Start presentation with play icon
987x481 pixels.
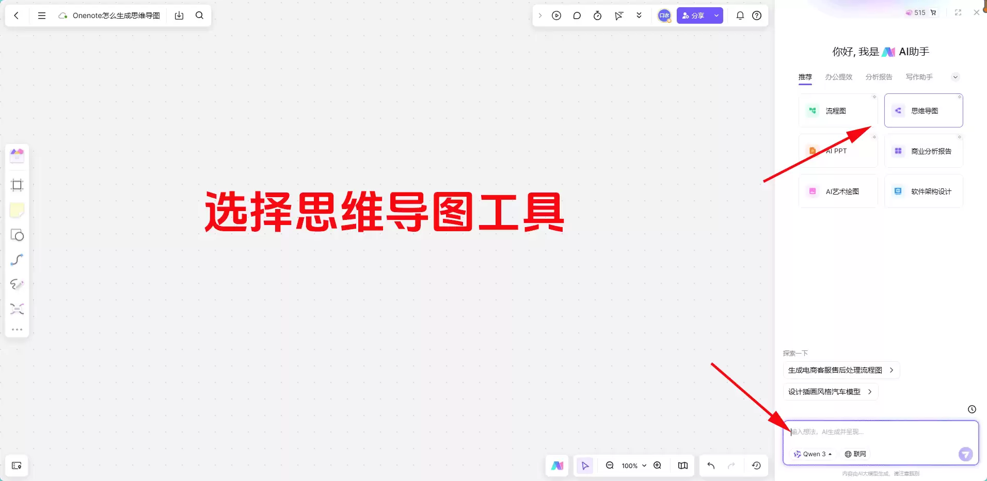556,15
